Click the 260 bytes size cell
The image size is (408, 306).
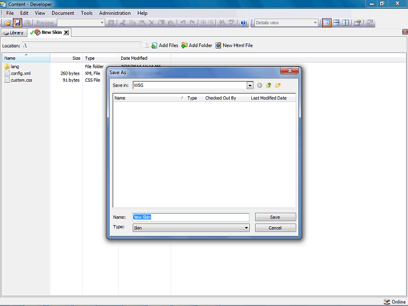pyautogui.click(x=69, y=73)
